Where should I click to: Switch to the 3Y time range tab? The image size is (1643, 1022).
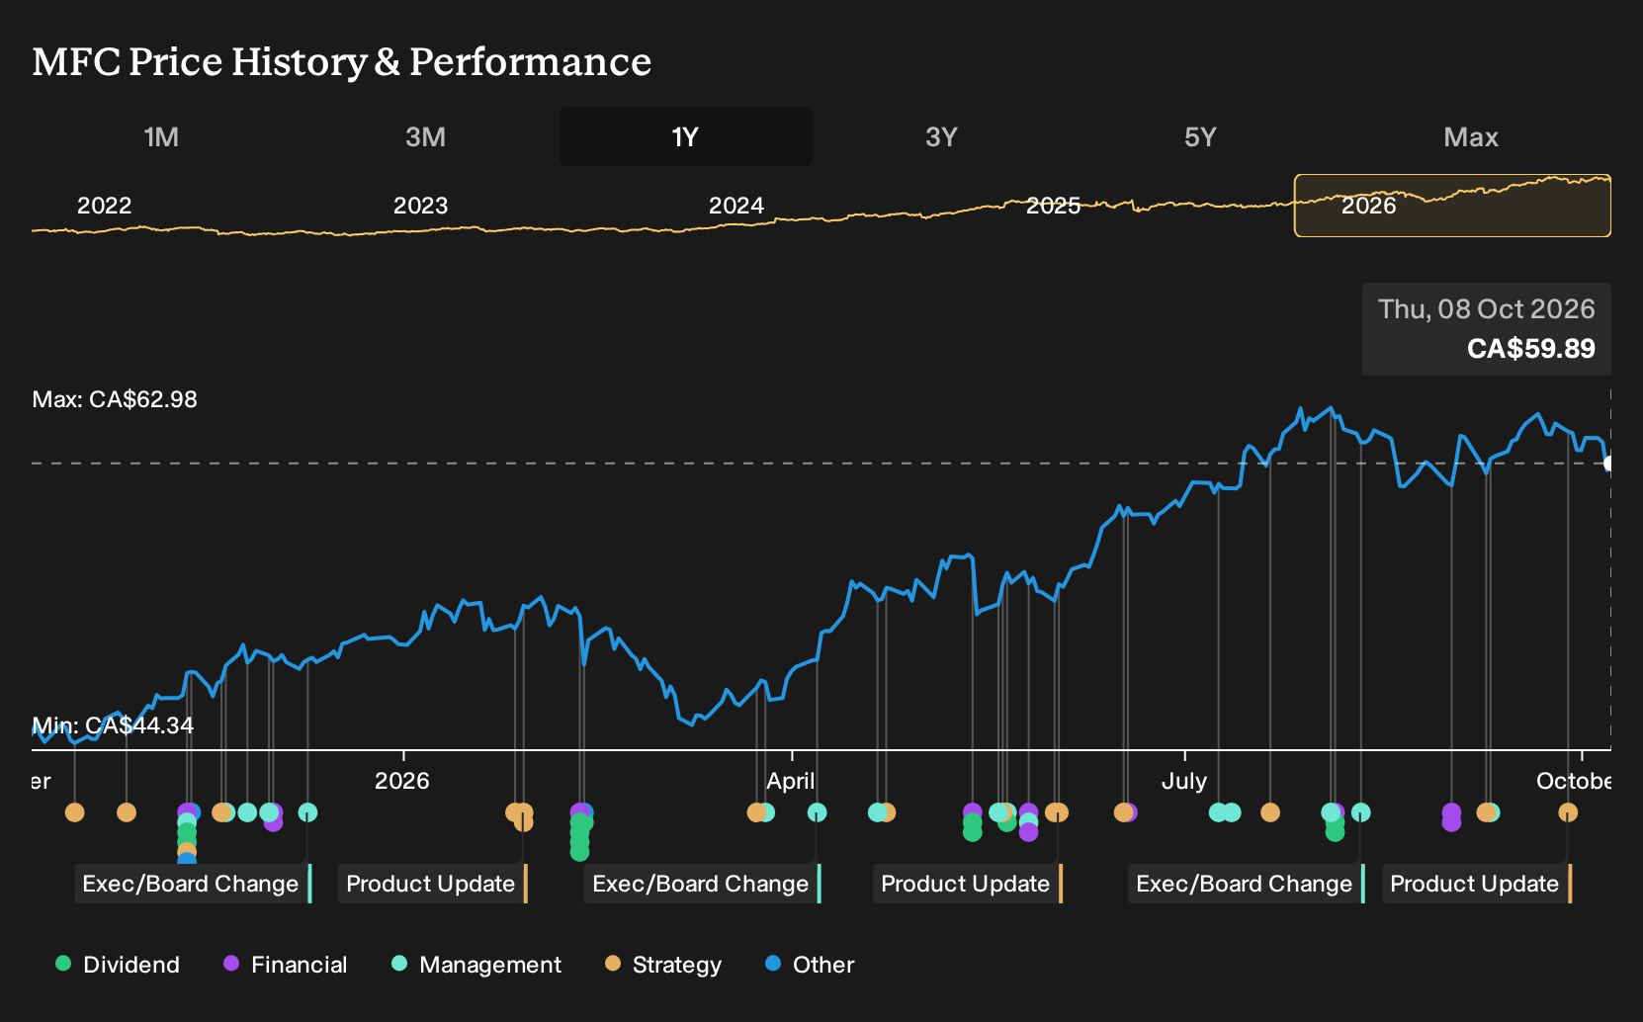pyautogui.click(x=941, y=136)
